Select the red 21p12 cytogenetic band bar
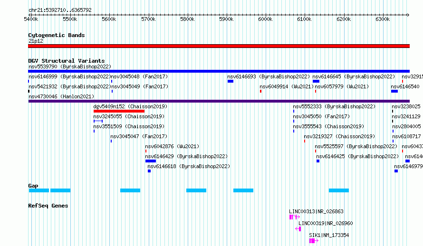 219,46
